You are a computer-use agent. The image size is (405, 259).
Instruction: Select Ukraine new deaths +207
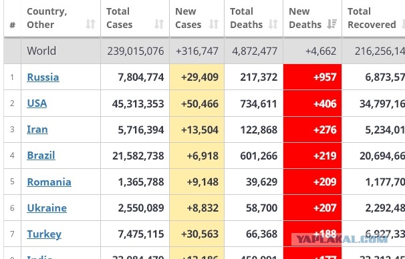coord(325,208)
